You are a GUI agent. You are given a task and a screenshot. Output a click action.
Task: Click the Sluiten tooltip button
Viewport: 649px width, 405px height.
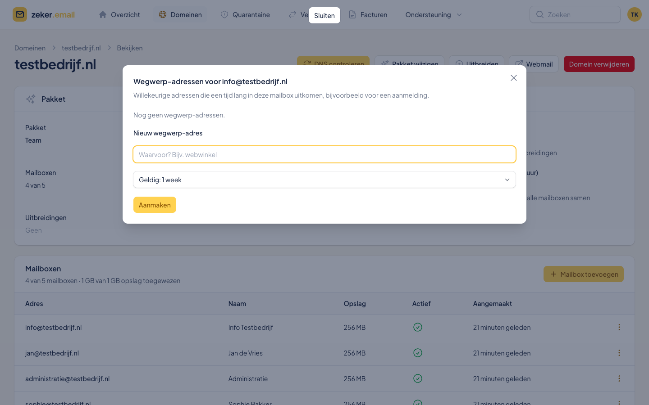click(x=324, y=15)
